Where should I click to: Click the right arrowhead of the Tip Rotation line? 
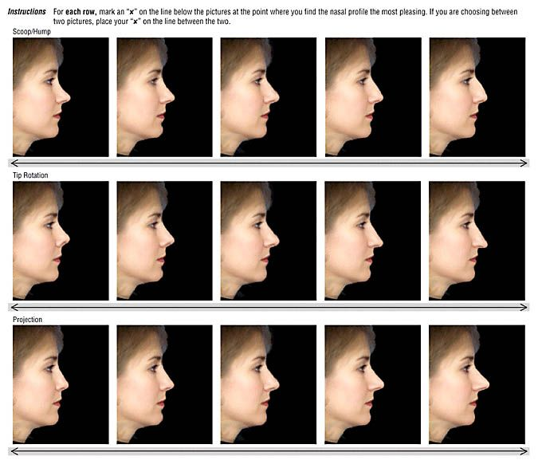pyautogui.click(x=524, y=307)
